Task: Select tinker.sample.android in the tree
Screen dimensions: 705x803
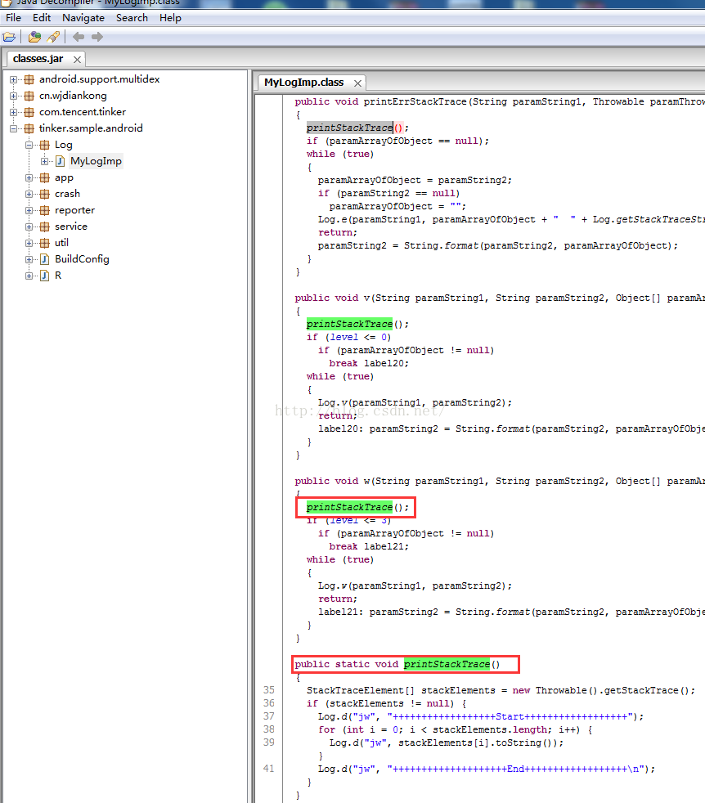Action: click(x=92, y=128)
